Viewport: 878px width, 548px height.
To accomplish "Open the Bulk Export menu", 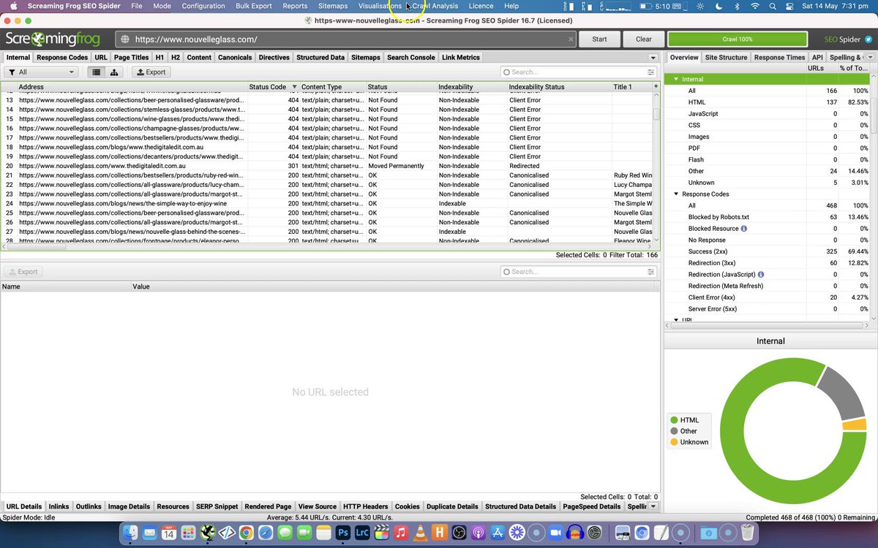I will 254,6.
